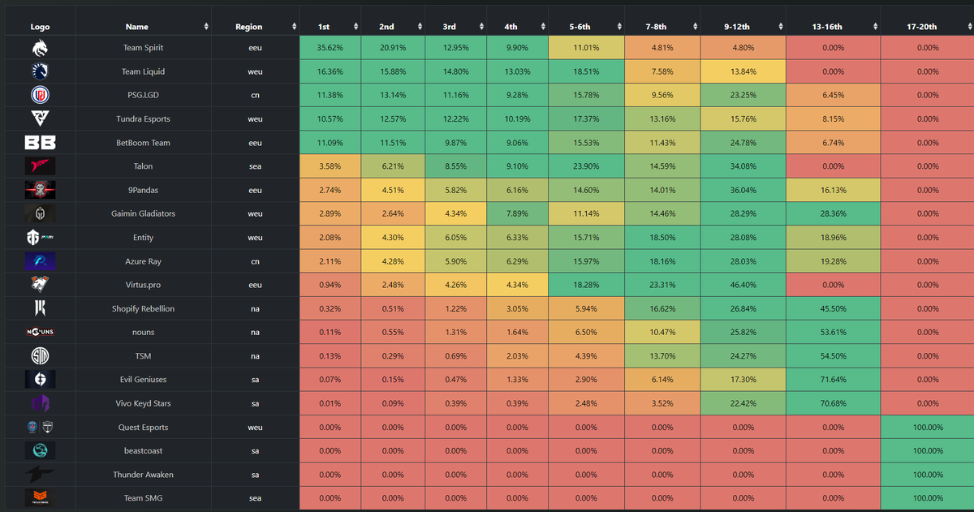This screenshot has width=974, height=512.
Task: Click Team Spirit's 35.62% green cell
Action: coord(329,48)
